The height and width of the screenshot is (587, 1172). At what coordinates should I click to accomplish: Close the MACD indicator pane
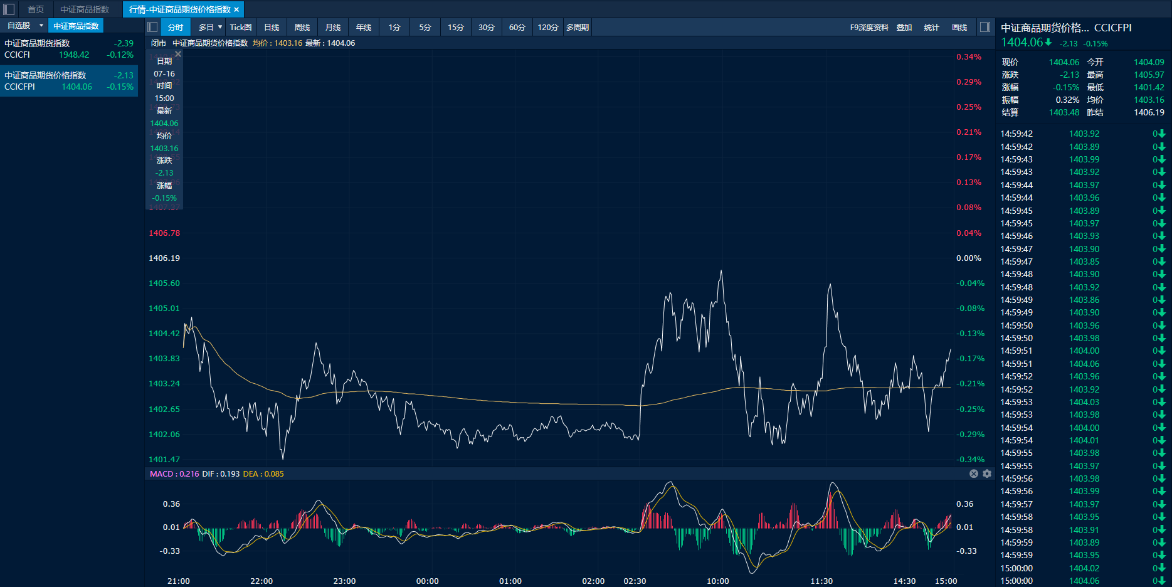click(974, 473)
